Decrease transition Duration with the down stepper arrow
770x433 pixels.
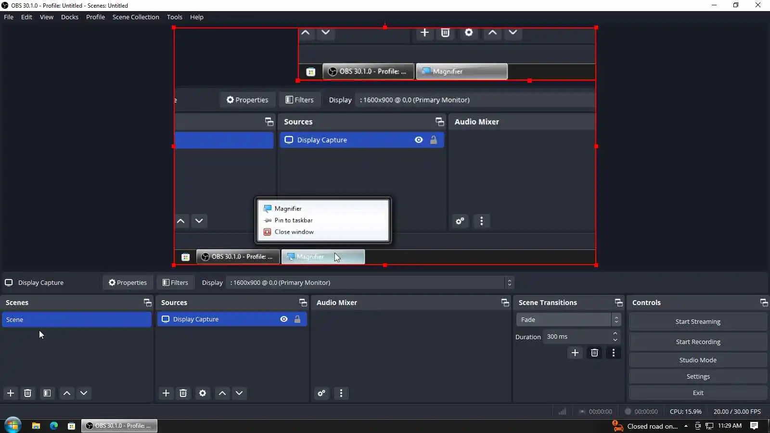coord(615,340)
